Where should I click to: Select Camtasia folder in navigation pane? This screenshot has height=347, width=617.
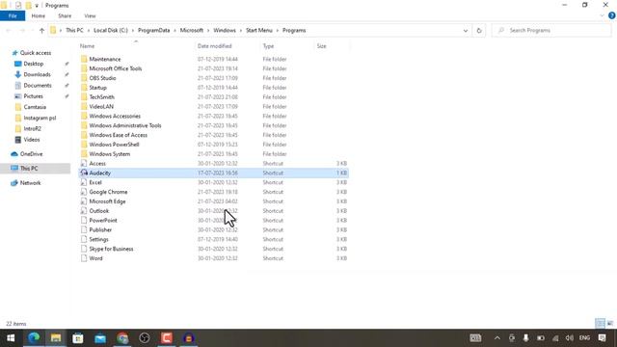pos(35,107)
